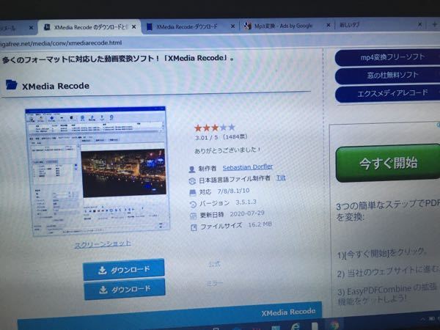Click the person icon next to 制作者
Screen dimensions: 440x330
click(x=192, y=169)
